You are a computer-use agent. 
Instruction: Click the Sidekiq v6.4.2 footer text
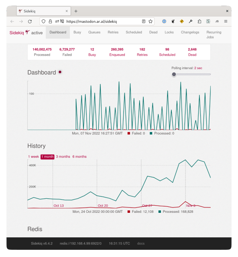click(x=42, y=244)
